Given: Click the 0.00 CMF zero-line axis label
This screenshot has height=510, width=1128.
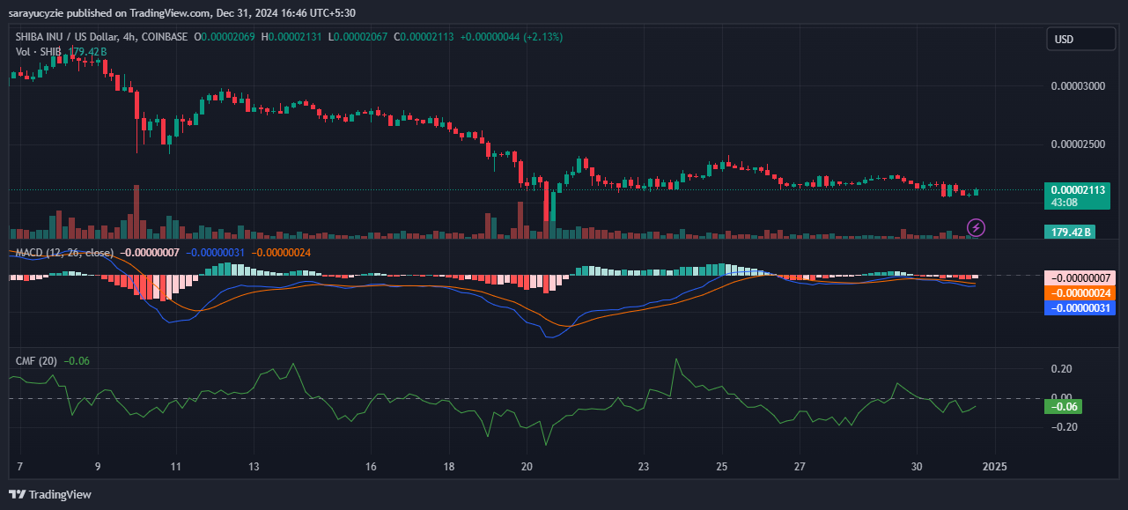Looking at the screenshot, I should (x=1062, y=398).
